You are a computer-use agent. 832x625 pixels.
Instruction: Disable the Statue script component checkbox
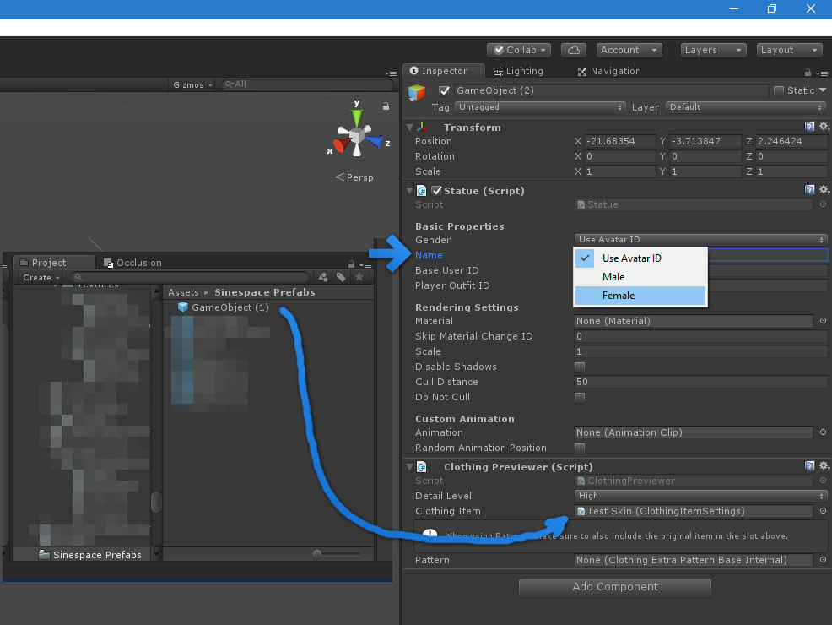coord(437,190)
